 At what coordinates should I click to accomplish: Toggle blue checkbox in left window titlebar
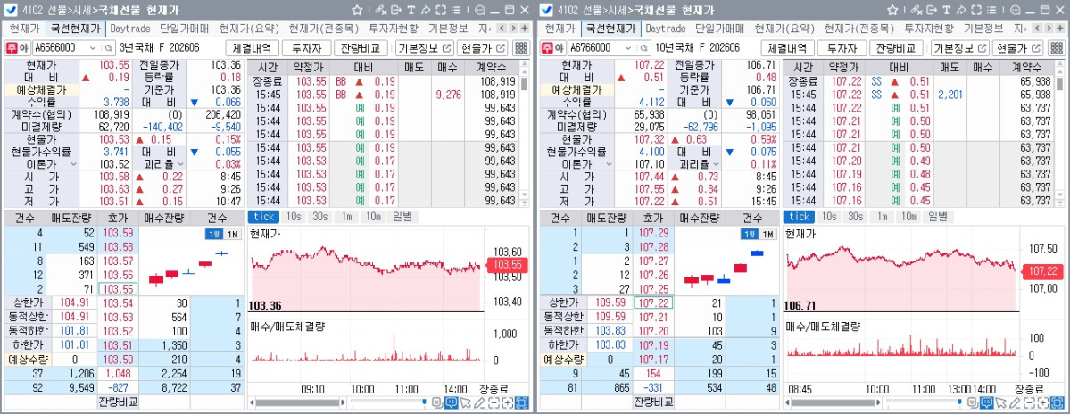click(10, 10)
